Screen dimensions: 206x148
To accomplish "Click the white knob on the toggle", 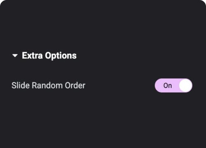I will 185,86.
